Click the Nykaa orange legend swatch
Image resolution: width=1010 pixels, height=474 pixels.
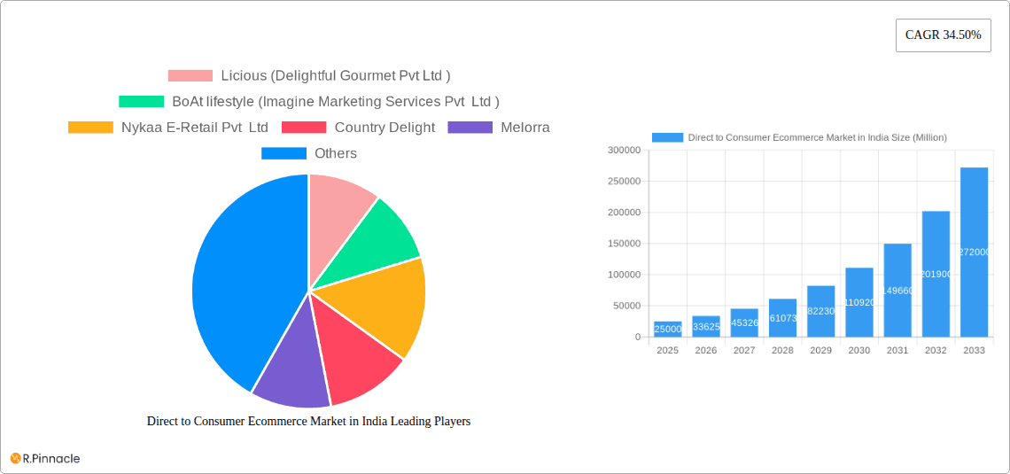coord(91,128)
